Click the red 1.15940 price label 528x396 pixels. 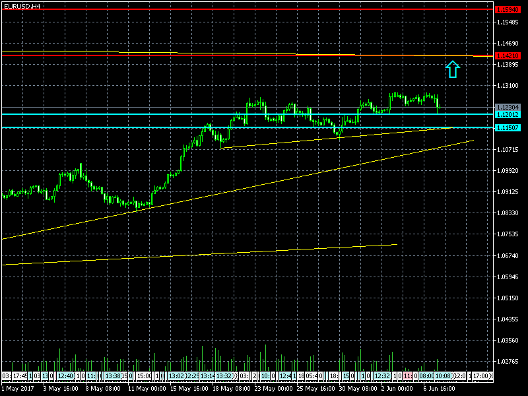point(508,9)
